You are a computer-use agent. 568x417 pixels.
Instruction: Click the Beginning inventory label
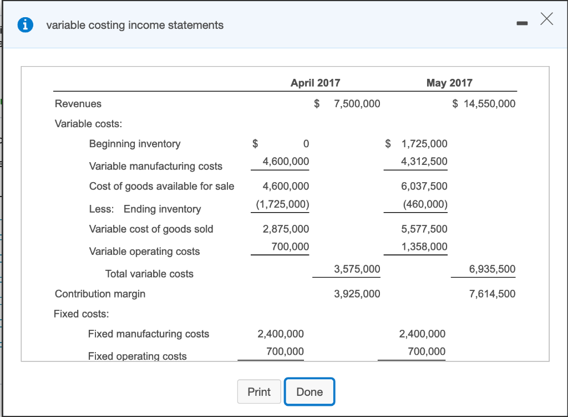point(135,144)
